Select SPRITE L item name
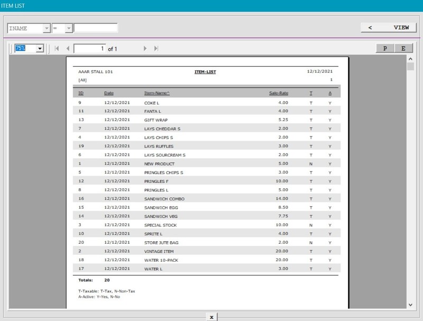This screenshot has height=321, width=423. pyautogui.click(x=153, y=234)
